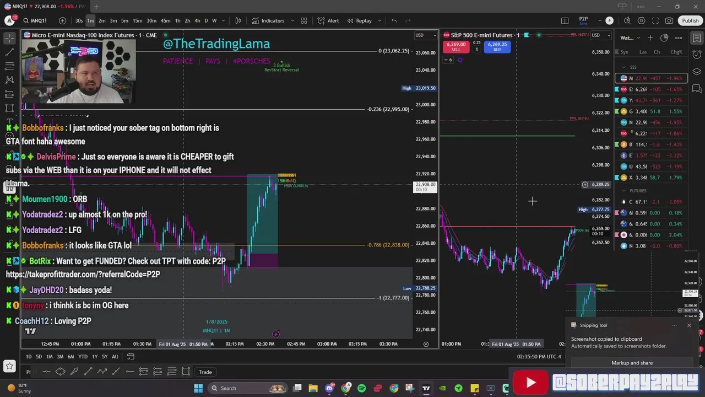Screen dimensions: 705x397
Task: Select the 2m timeframe
Action: click(x=102, y=20)
